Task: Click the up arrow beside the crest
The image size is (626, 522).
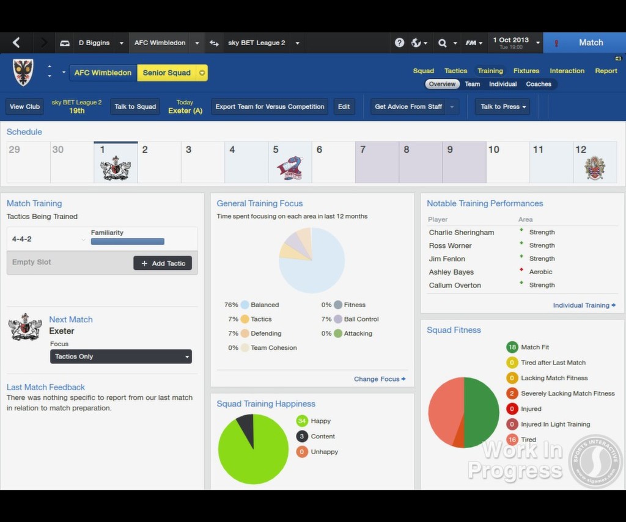Action: (50, 67)
